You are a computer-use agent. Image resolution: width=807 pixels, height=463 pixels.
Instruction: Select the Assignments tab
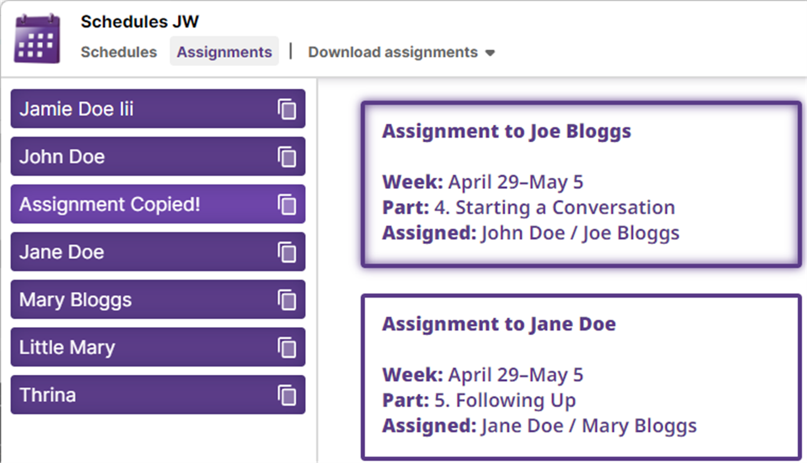tap(224, 52)
